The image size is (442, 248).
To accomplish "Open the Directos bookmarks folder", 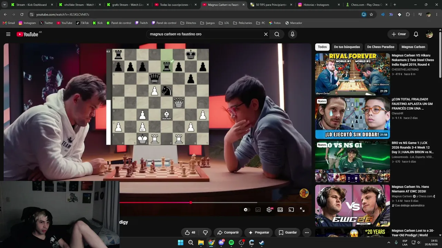I will point(188,23).
